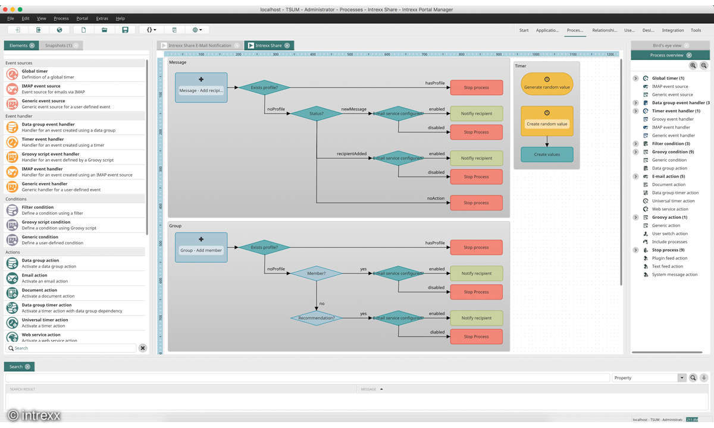Open the globe toolbar dropdown with arrow
This screenshot has width=714, height=428.
point(197,30)
